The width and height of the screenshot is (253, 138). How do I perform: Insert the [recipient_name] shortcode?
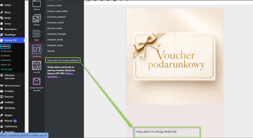coord(55,46)
